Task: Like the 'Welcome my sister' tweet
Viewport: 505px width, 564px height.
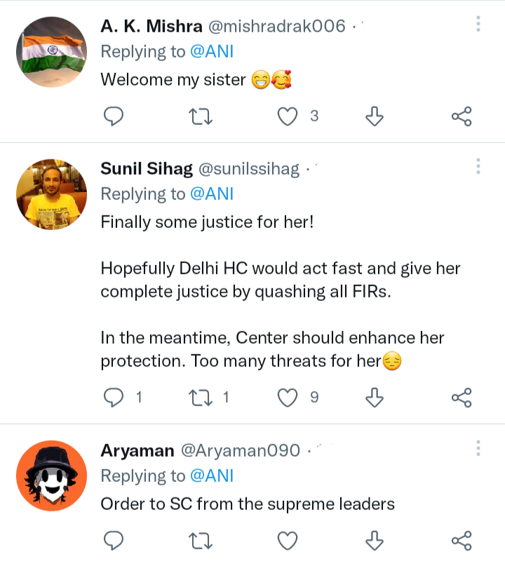Action: point(288,116)
